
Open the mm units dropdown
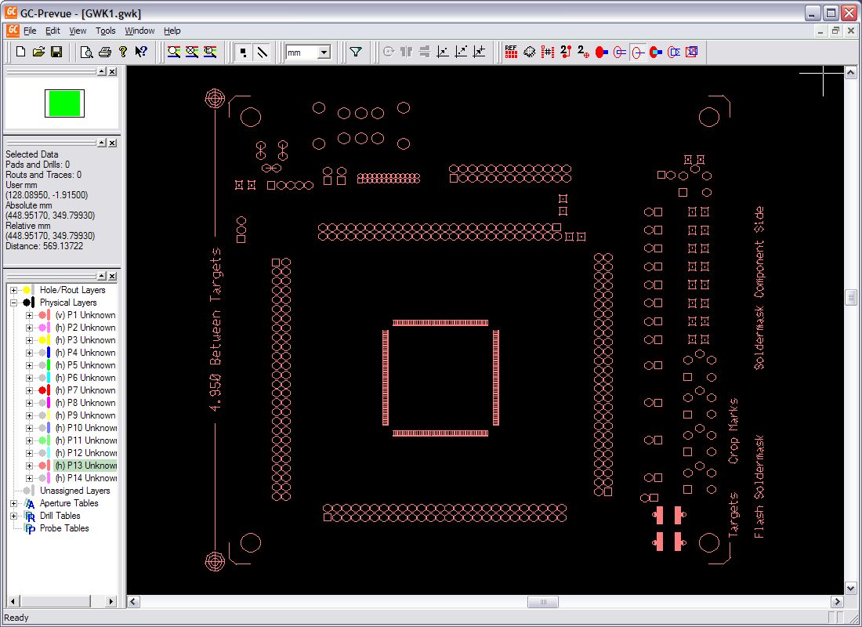click(324, 53)
